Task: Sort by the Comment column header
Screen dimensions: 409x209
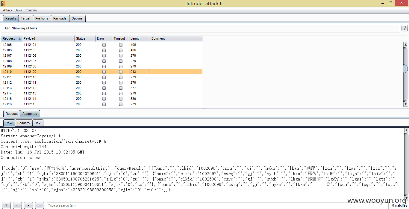Action: (176, 38)
